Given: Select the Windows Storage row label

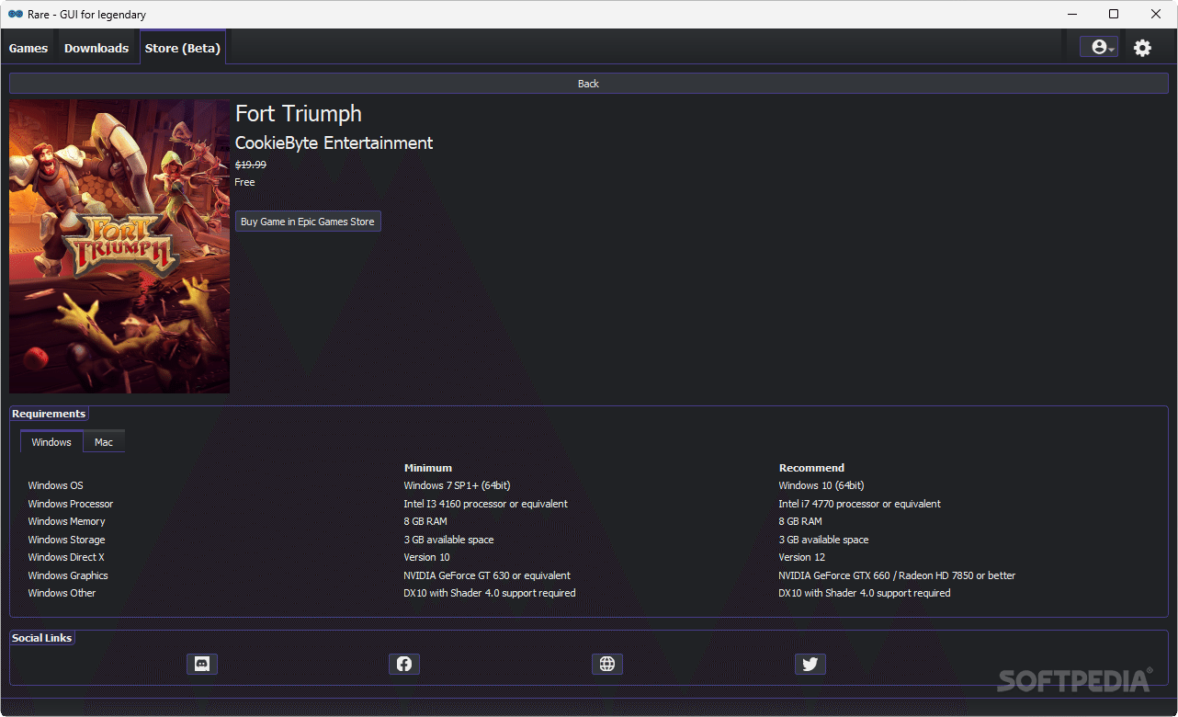Looking at the screenshot, I should click(x=66, y=540).
